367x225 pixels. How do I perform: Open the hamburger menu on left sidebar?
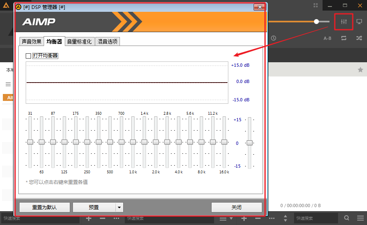click(8, 84)
